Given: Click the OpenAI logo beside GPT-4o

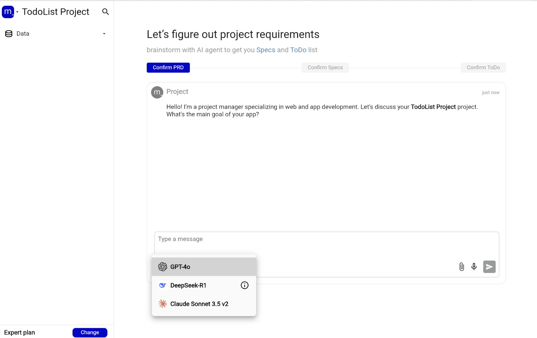Looking at the screenshot, I should click(163, 267).
